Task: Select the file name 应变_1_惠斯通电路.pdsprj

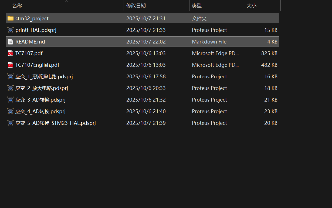Action: pyautogui.click(x=44, y=76)
